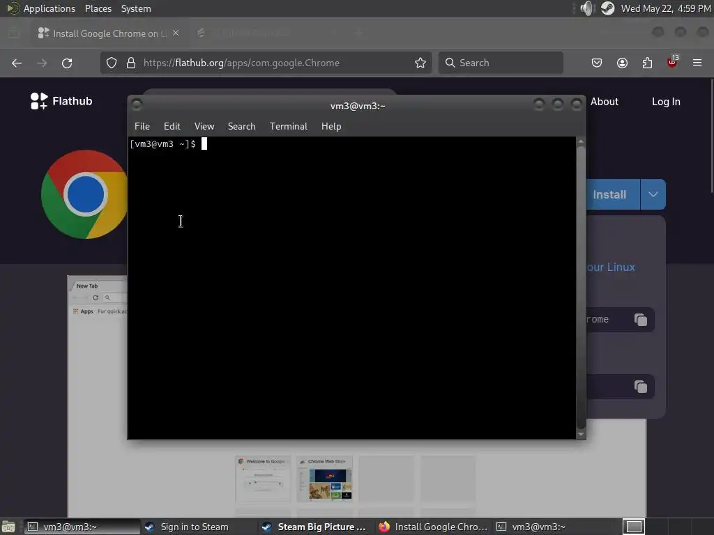The height and width of the screenshot is (535, 714).
Task: Click the terminal scrollbar down arrow
Action: (x=581, y=435)
